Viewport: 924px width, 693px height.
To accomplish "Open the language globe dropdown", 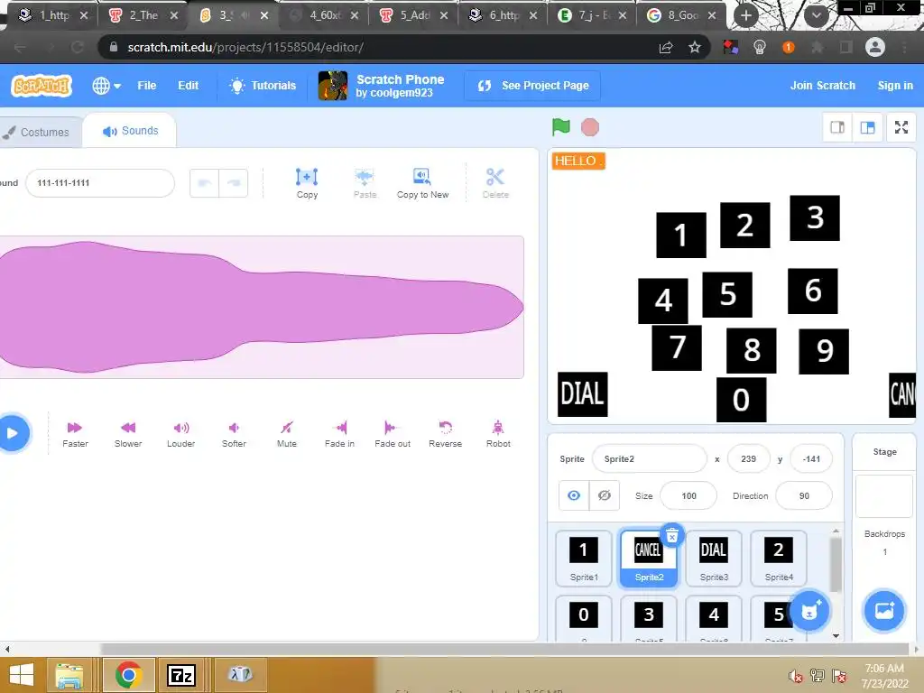I will tap(106, 86).
